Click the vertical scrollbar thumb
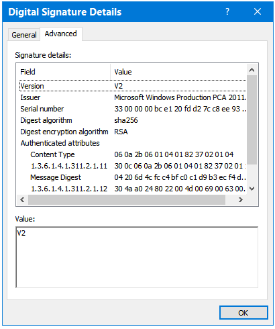Image resolution: width=275 pixels, height=329 pixels. [252, 120]
